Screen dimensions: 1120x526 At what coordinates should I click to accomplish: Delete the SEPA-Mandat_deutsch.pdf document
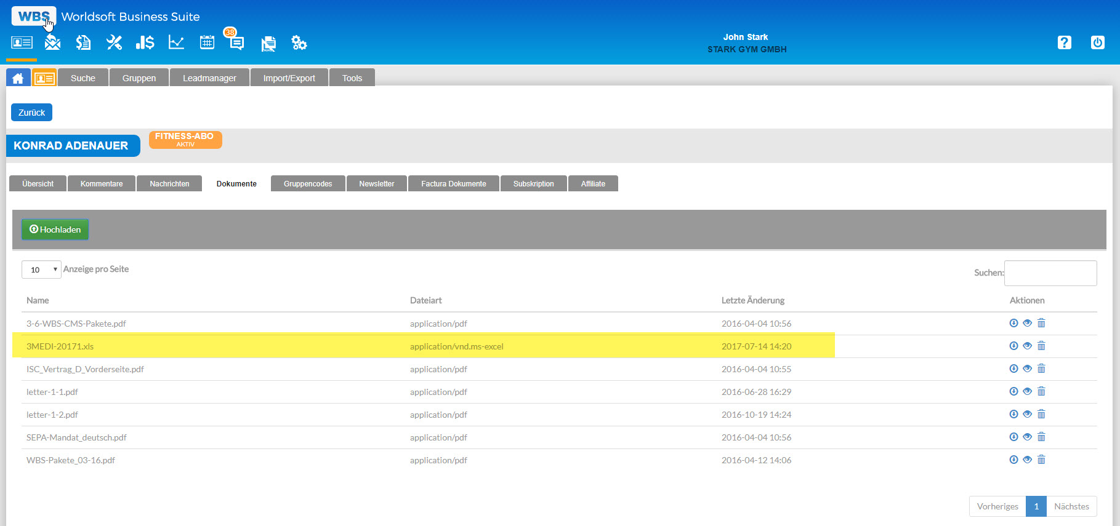point(1041,437)
